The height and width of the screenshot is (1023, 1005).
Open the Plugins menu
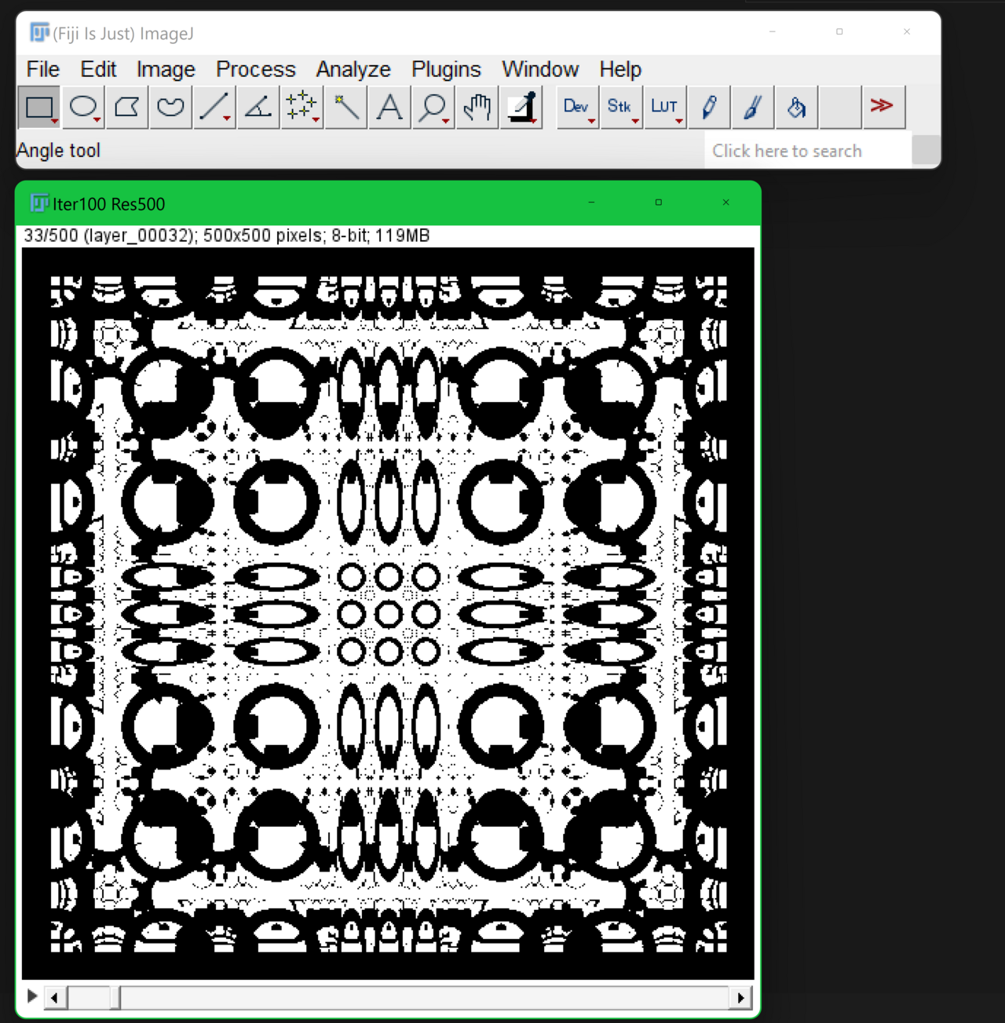pos(446,69)
